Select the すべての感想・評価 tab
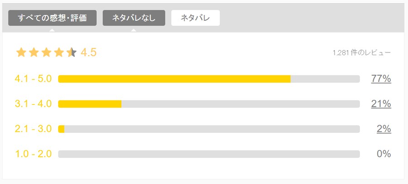The image size is (408, 184). click(x=52, y=18)
